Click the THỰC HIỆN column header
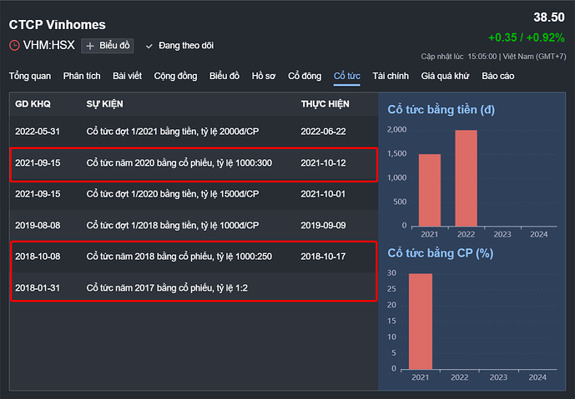The image size is (575, 399). (325, 104)
